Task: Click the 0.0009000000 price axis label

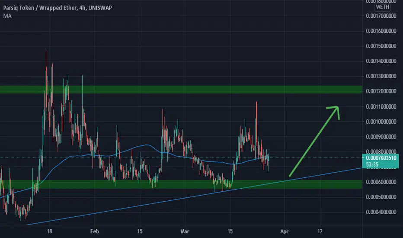Action: [381, 137]
